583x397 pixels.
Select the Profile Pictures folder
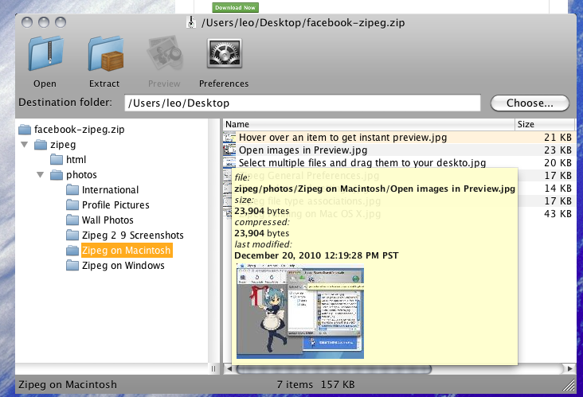pyautogui.click(x=115, y=205)
